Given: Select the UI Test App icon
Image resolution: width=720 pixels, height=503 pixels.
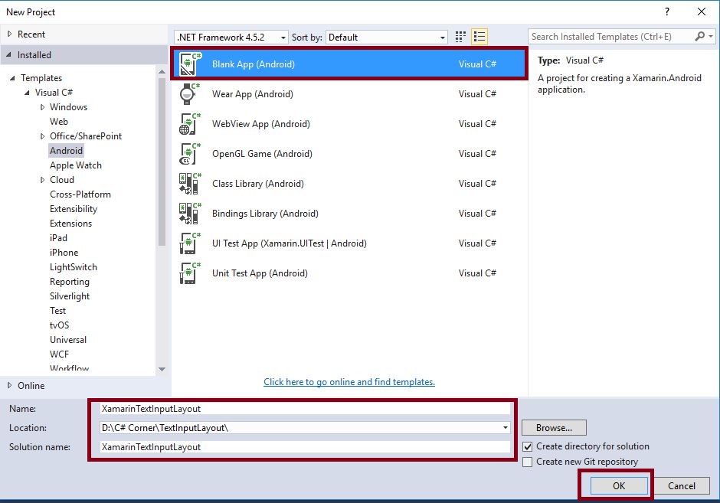Looking at the screenshot, I should (190, 243).
